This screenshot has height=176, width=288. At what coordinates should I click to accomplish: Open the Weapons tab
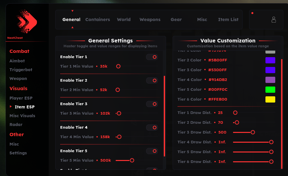(150, 20)
